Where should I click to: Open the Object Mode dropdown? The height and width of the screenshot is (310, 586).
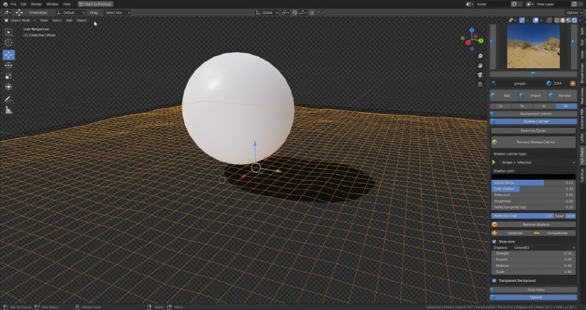(x=19, y=21)
